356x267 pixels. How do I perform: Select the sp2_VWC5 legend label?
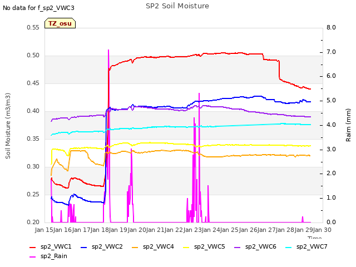(x=210, y=247)
